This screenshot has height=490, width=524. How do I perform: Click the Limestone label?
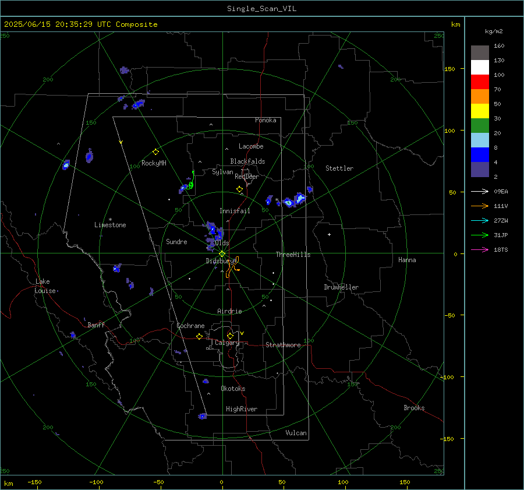pos(110,225)
